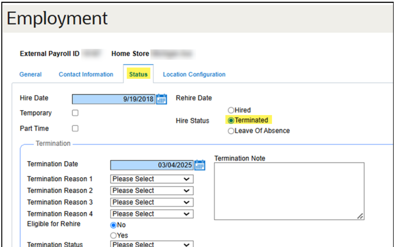Screen dimensions: 395x247
Task: Open the Termination Reason 4 dropdown
Action: 152,214
